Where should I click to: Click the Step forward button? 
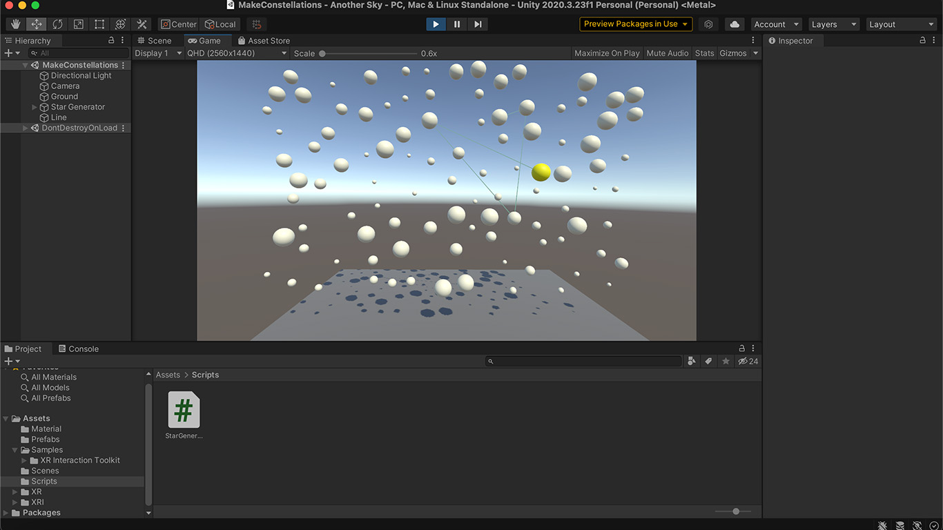478,24
